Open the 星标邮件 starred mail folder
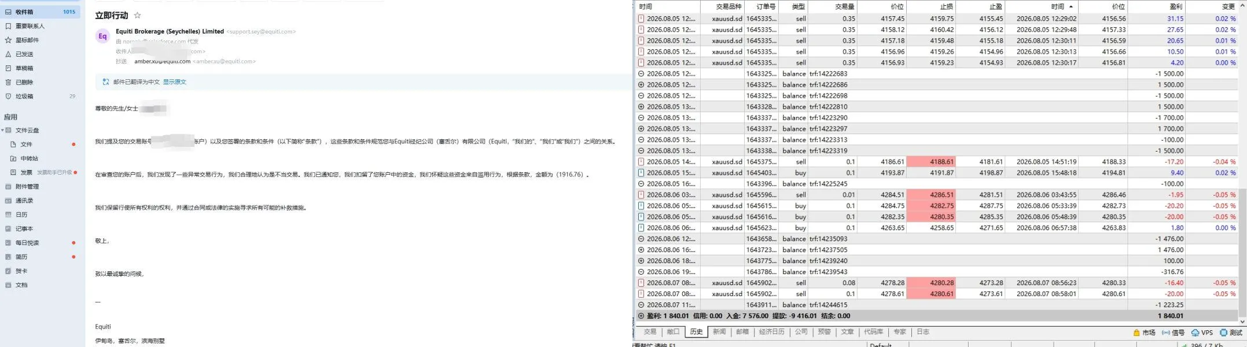The width and height of the screenshot is (1247, 347). click(x=41, y=40)
